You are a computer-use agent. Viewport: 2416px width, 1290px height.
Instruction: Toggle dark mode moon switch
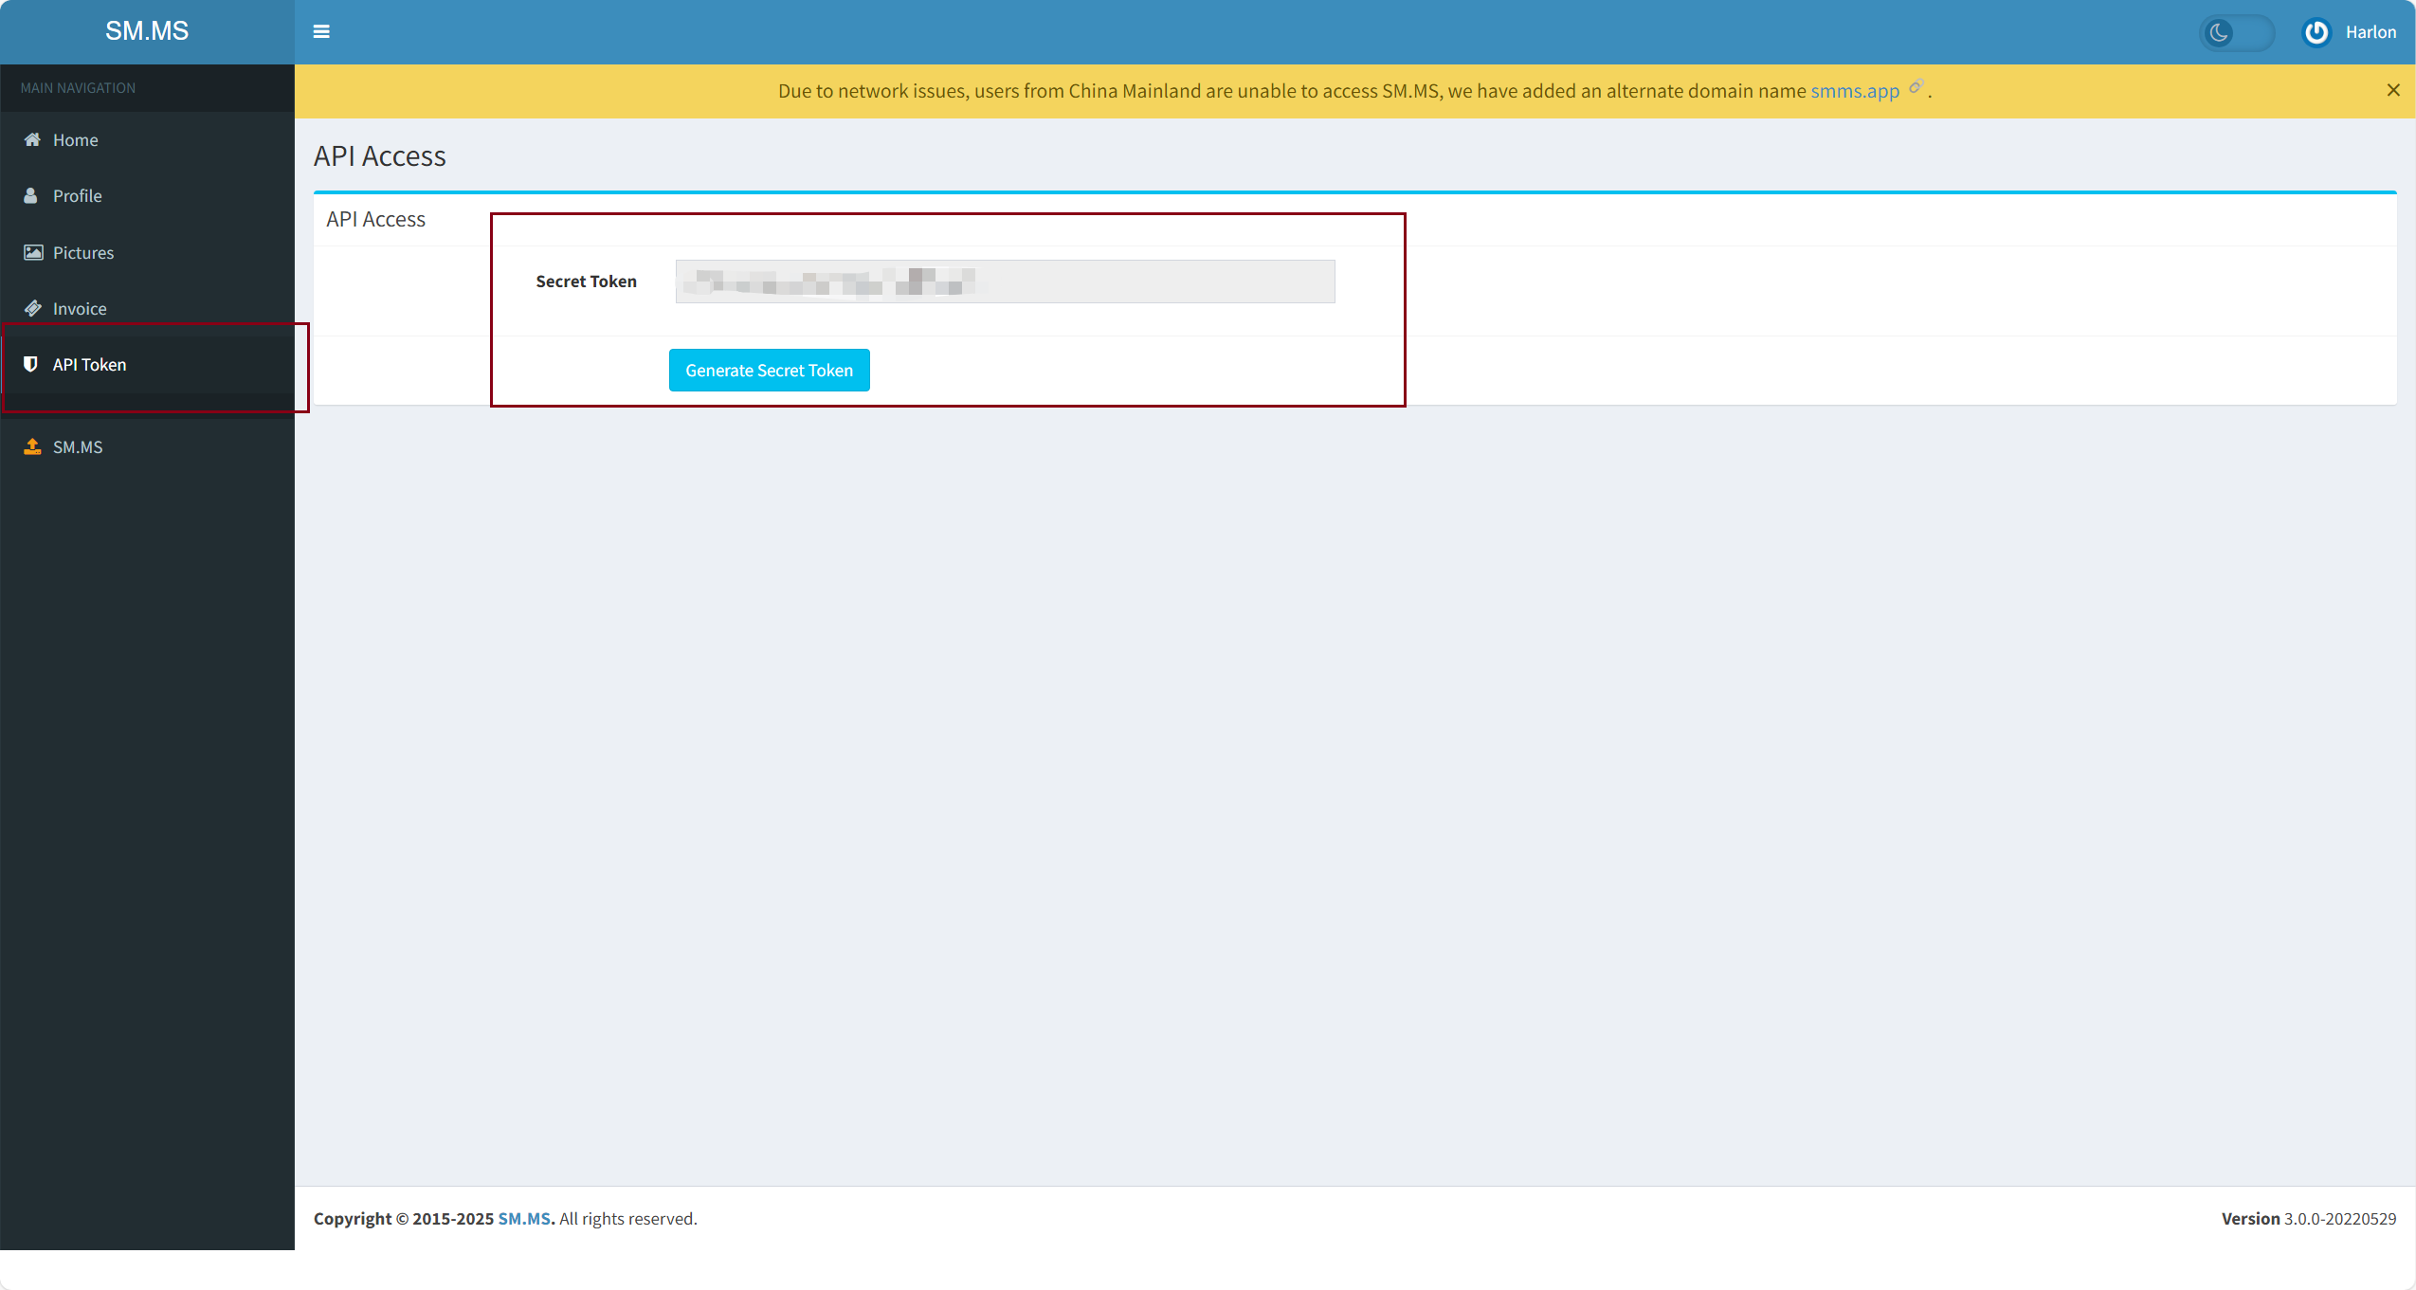(2235, 33)
